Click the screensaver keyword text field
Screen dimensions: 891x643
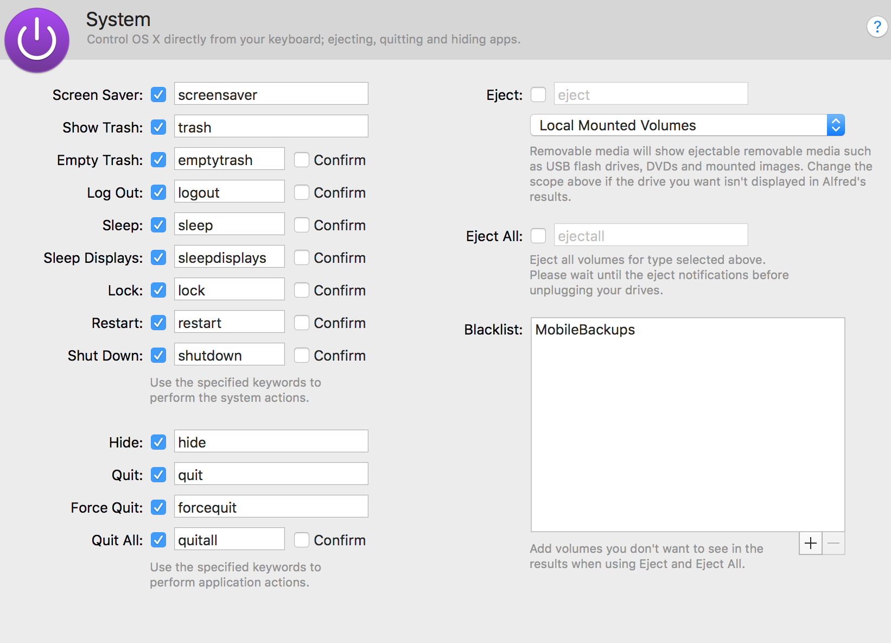[271, 94]
